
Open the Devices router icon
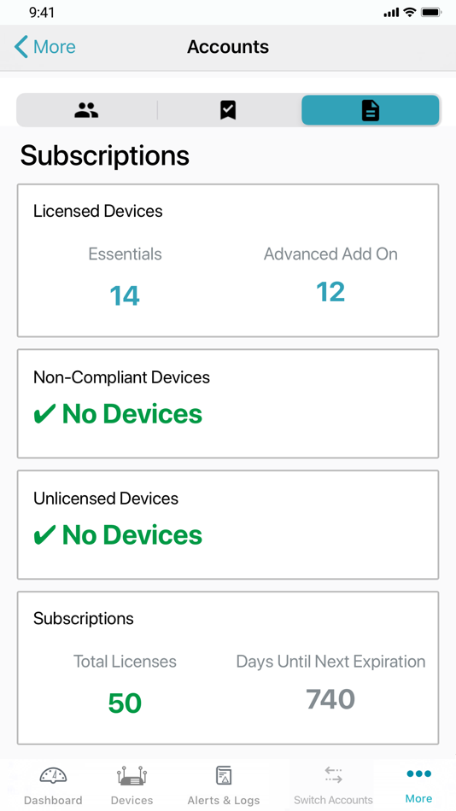[x=132, y=775]
